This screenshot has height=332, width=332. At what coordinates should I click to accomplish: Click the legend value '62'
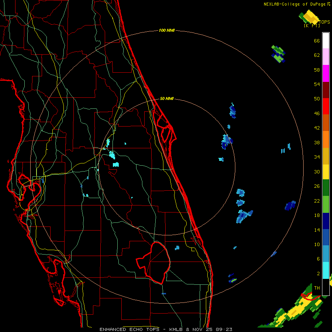point(317,55)
